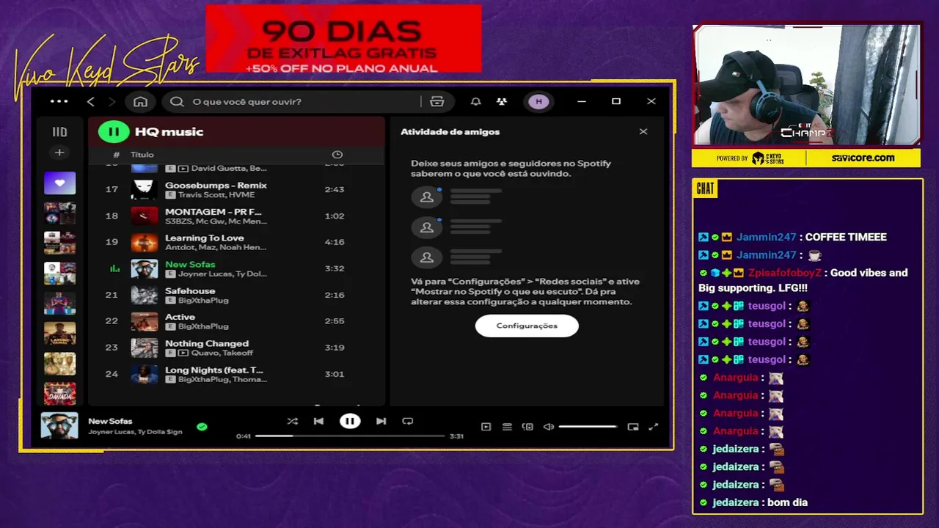Screen dimensions: 939x528
Task: Mute with the volume speaker icon
Action: coord(548,427)
